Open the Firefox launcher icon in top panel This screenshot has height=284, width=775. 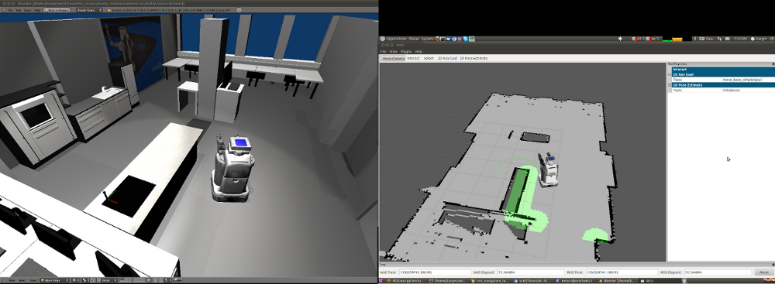438,39
